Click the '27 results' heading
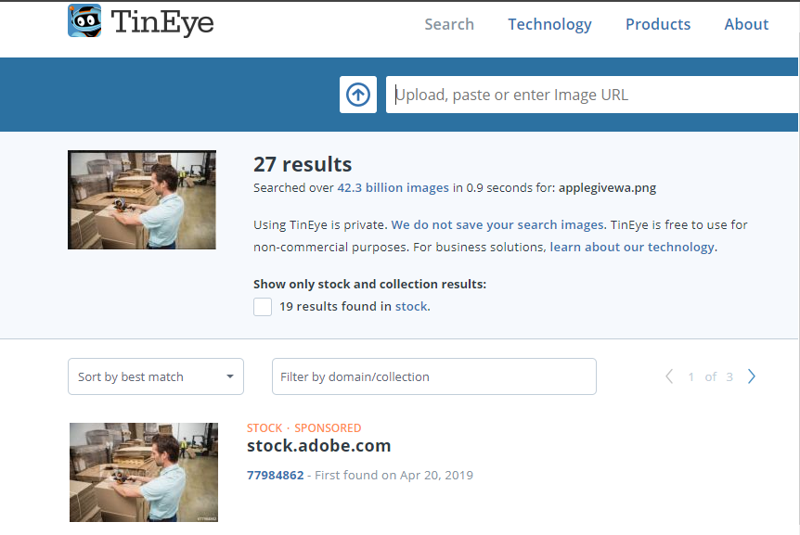The image size is (800, 535). (x=303, y=164)
